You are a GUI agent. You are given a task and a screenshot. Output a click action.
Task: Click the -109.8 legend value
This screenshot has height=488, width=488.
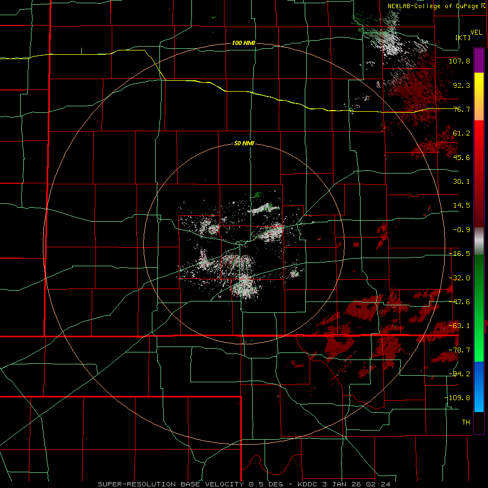[458, 398]
